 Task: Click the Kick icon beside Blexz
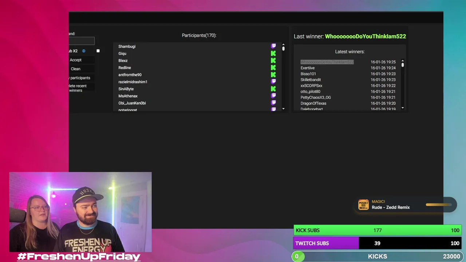273,60
